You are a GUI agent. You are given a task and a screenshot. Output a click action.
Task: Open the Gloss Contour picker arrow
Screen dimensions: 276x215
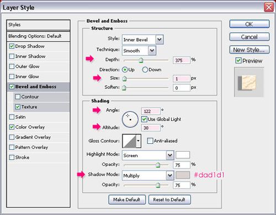pos(139,141)
